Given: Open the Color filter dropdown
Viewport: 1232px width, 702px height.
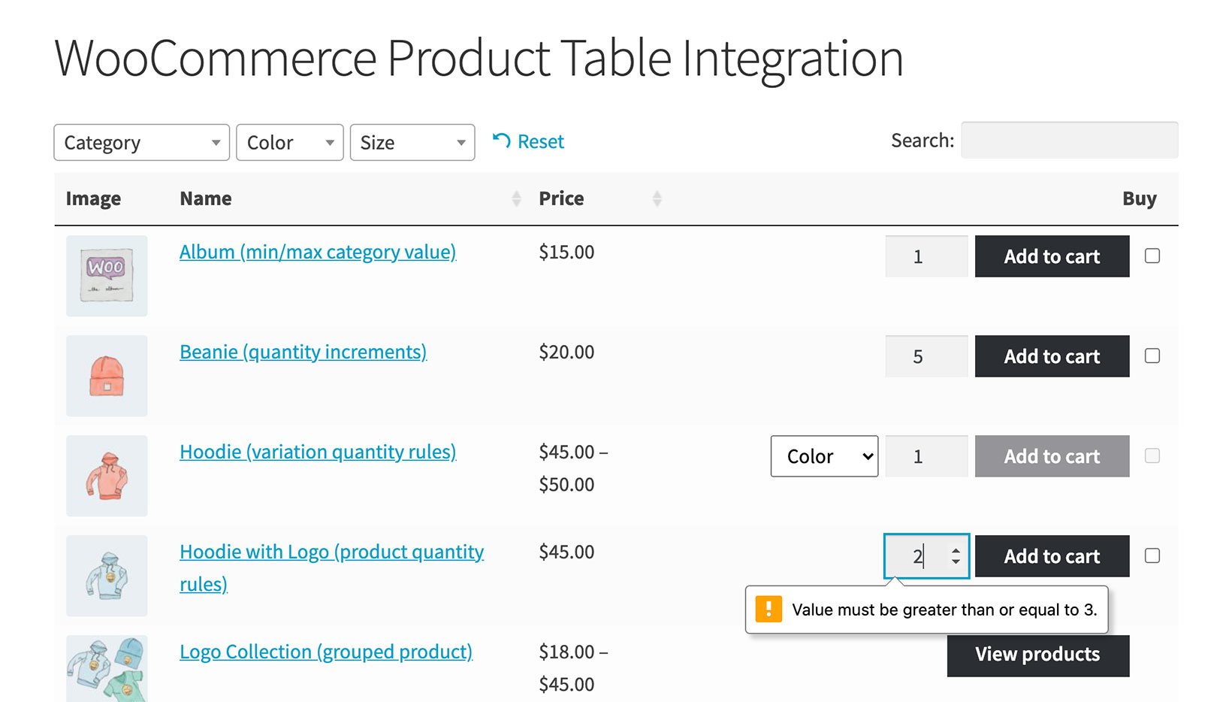Looking at the screenshot, I should pos(289,142).
